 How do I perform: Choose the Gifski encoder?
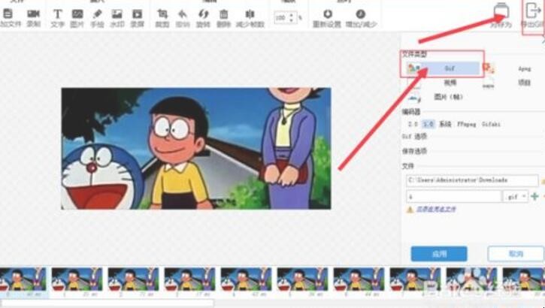click(x=491, y=124)
